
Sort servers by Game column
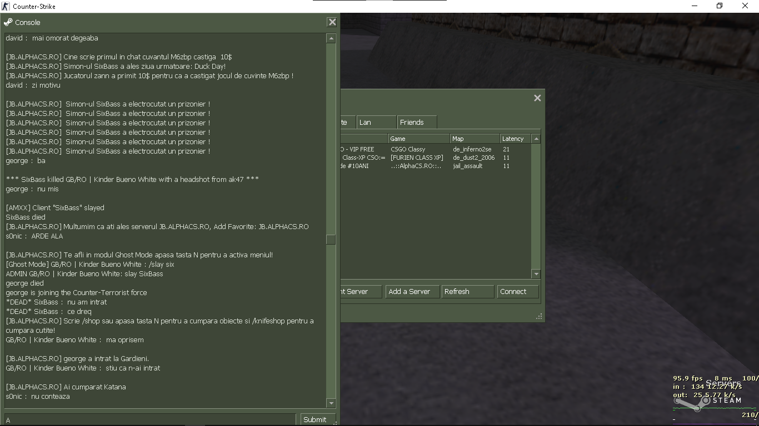418,139
